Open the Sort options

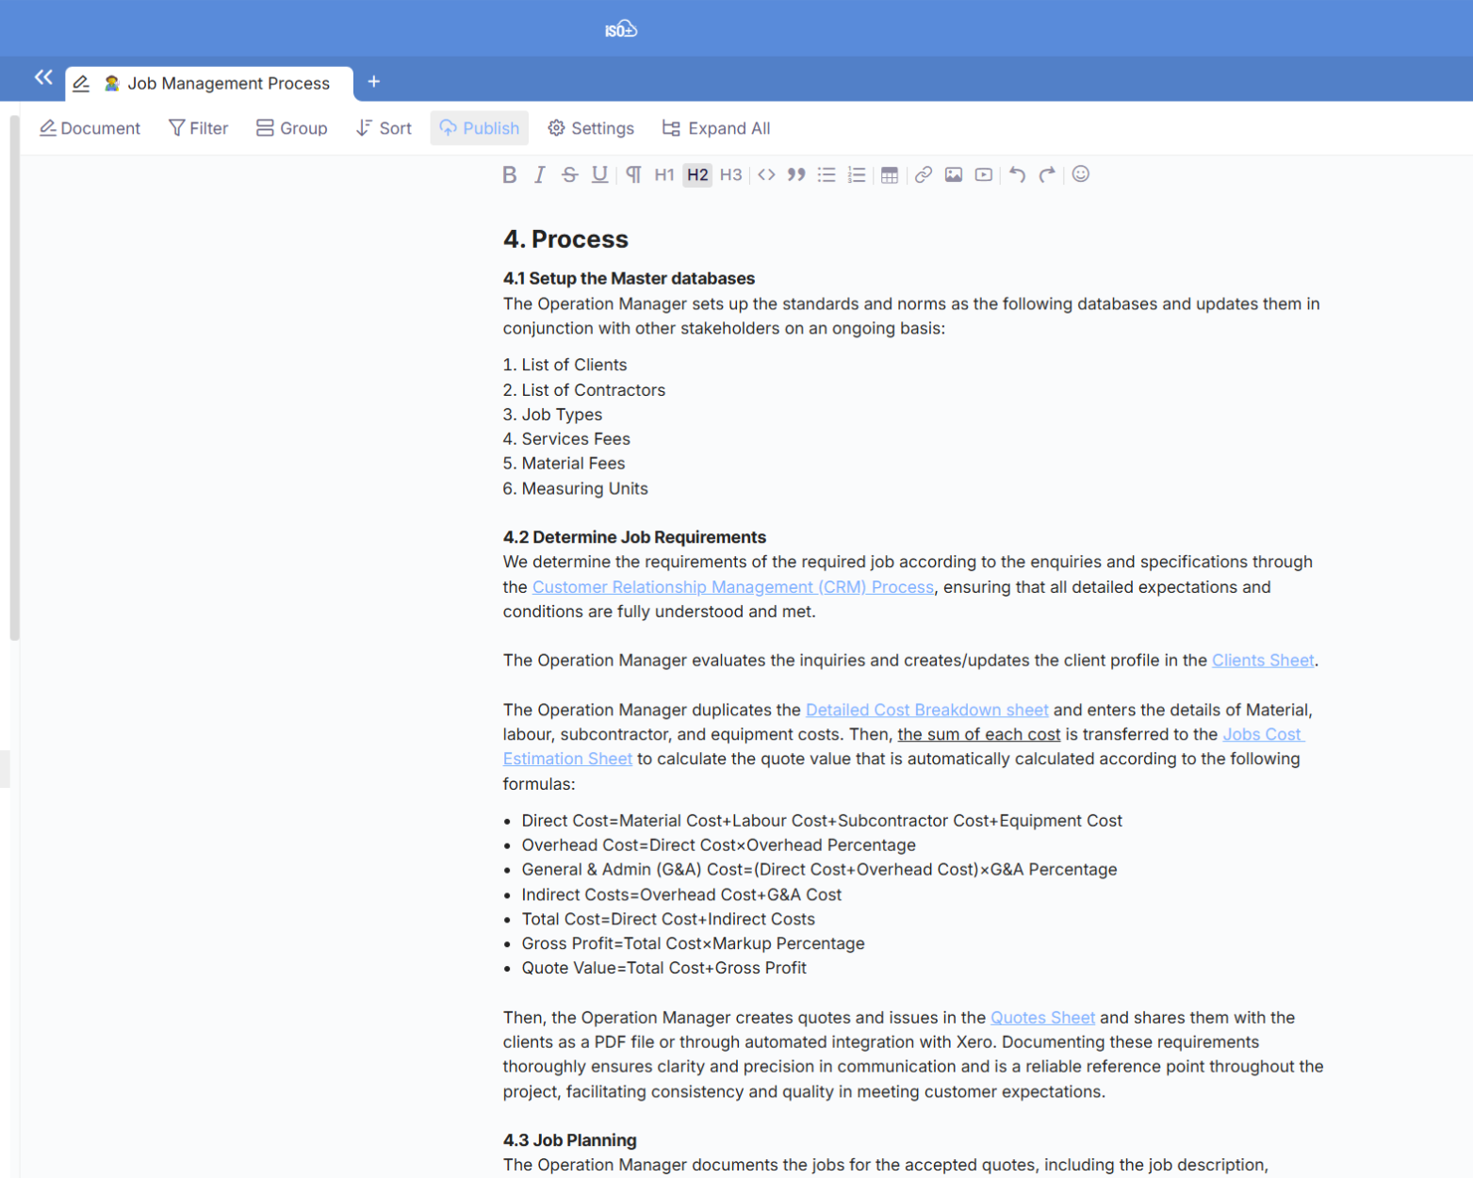click(384, 128)
